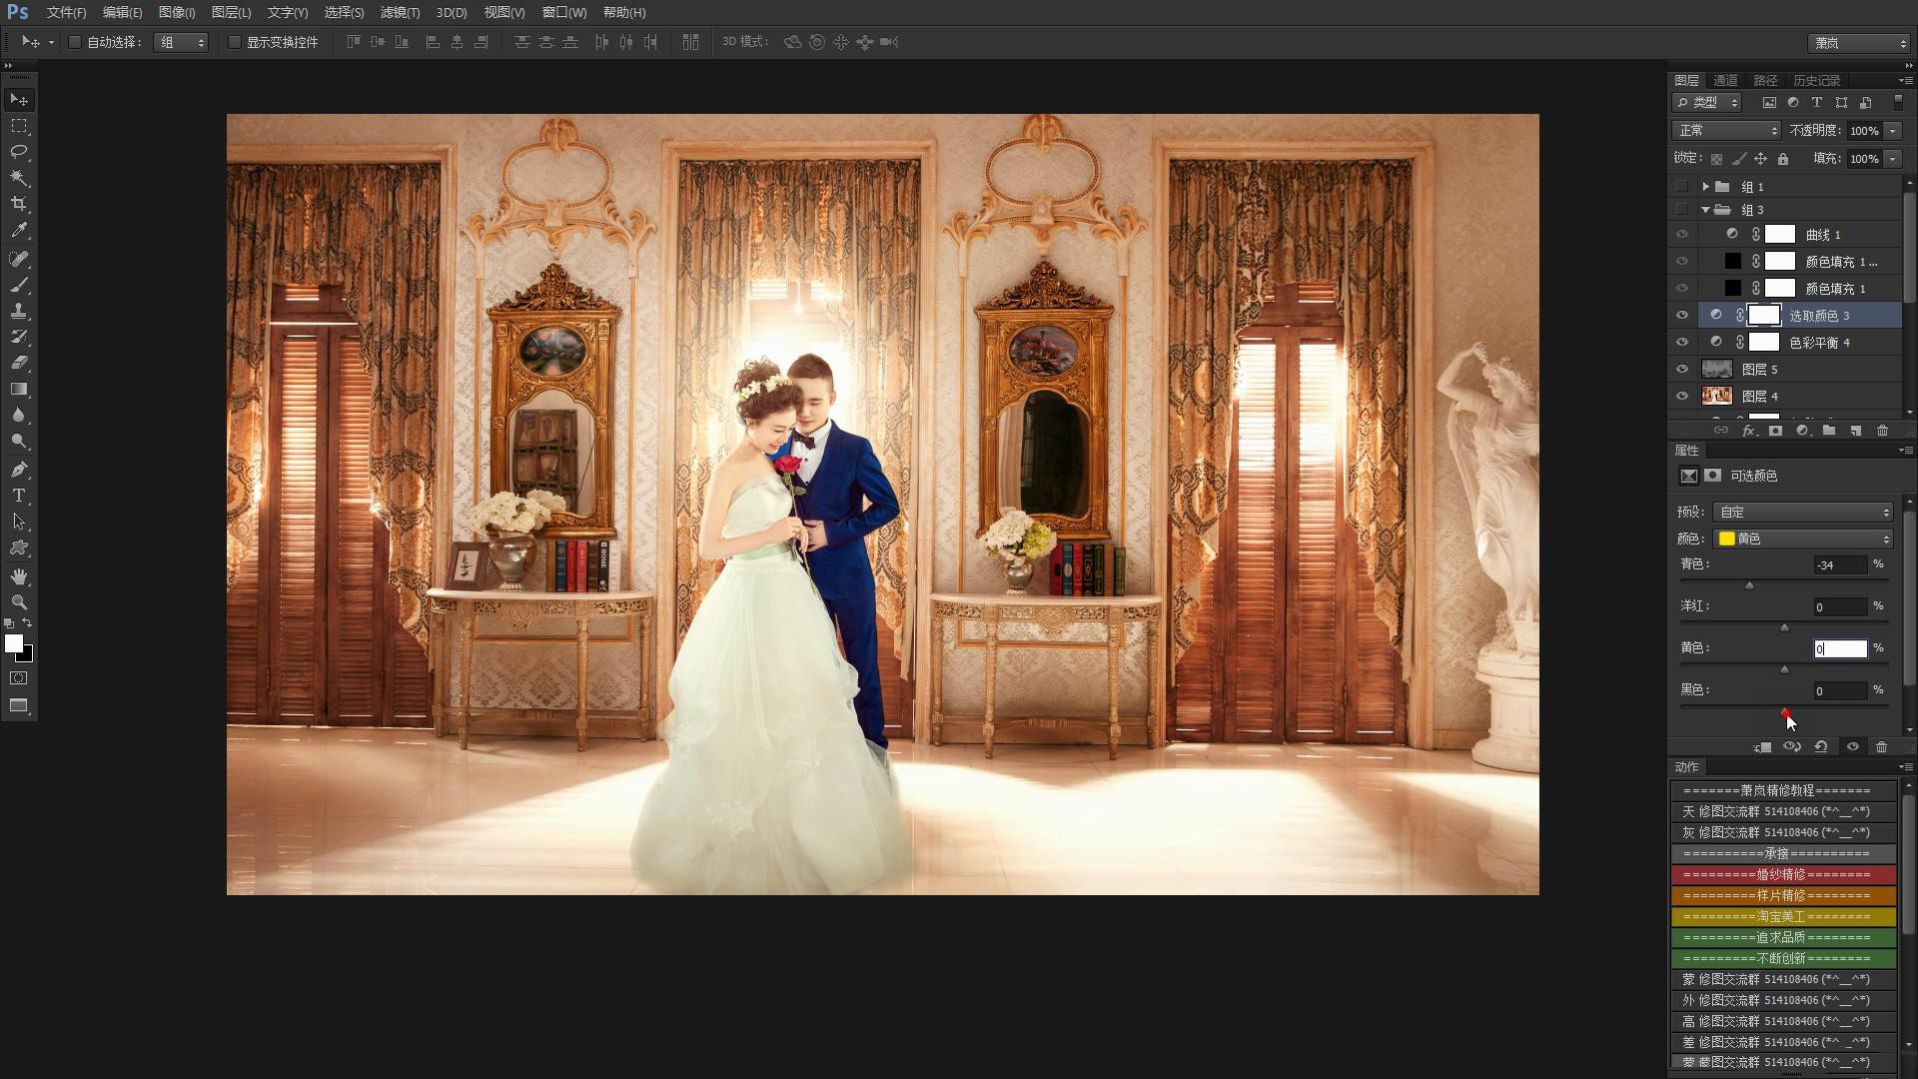Open the auto-select 组 dropdown
This screenshot has width=1918, height=1079.
(x=181, y=42)
